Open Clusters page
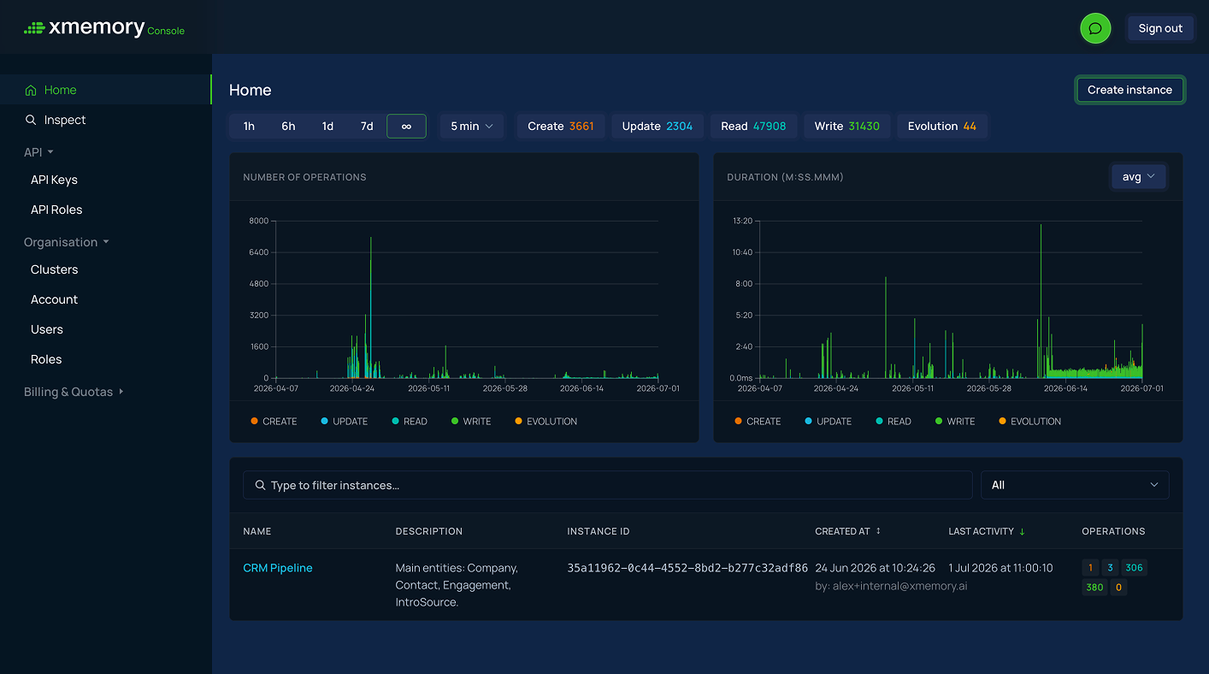 54,269
